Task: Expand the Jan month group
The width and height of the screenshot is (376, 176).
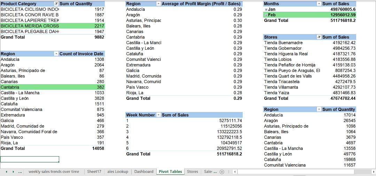Action: tap(266, 9)
